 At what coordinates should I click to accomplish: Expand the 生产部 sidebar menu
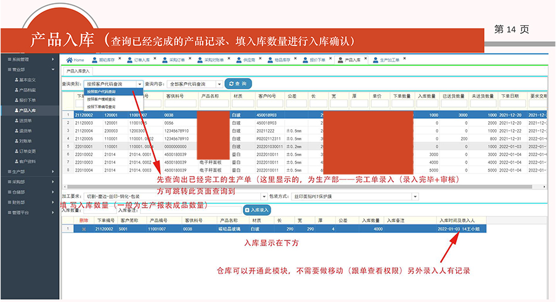pyautogui.click(x=30, y=172)
